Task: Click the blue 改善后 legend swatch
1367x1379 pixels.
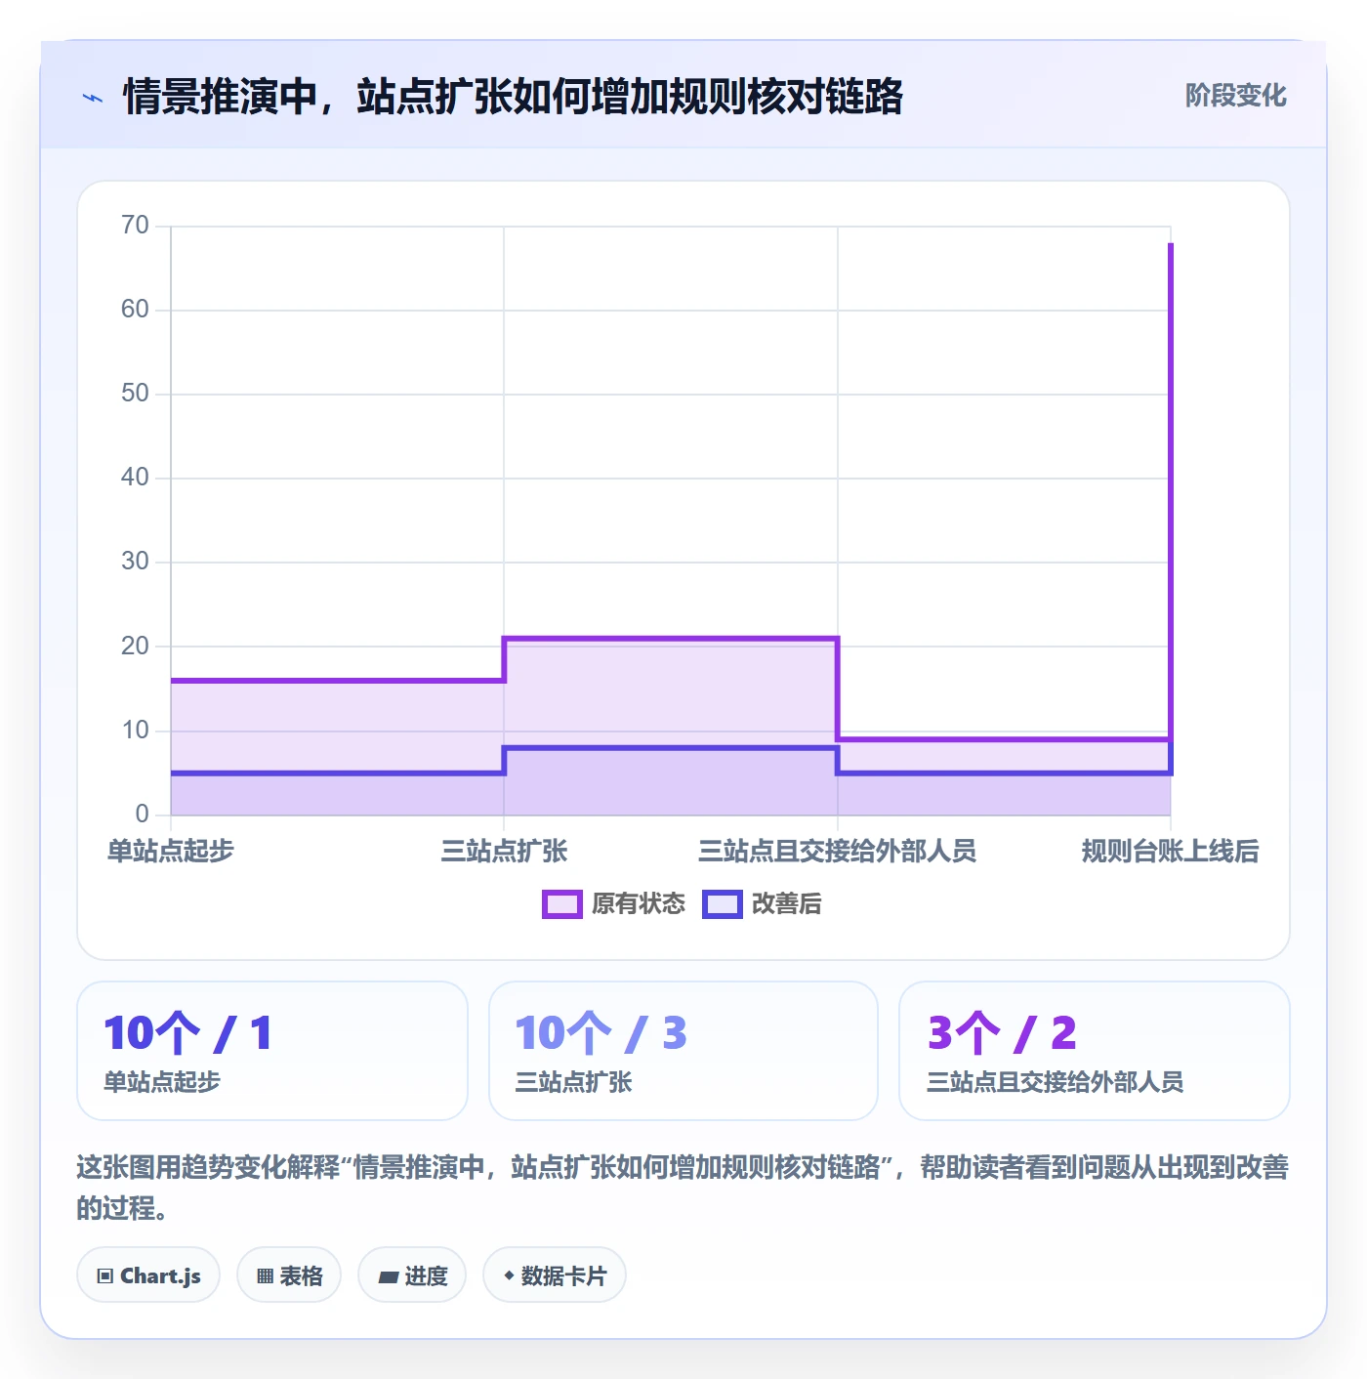Action: pos(723,904)
